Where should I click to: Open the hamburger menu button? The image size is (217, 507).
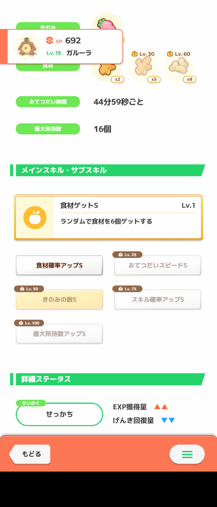(x=187, y=454)
